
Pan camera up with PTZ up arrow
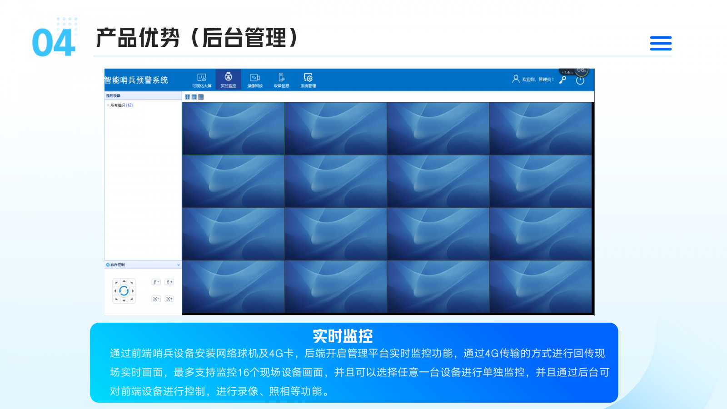pyautogui.click(x=124, y=281)
